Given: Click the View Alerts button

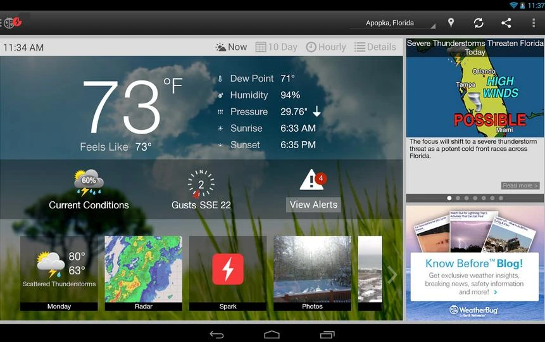Looking at the screenshot, I should pyautogui.click(x=313, y=205).
